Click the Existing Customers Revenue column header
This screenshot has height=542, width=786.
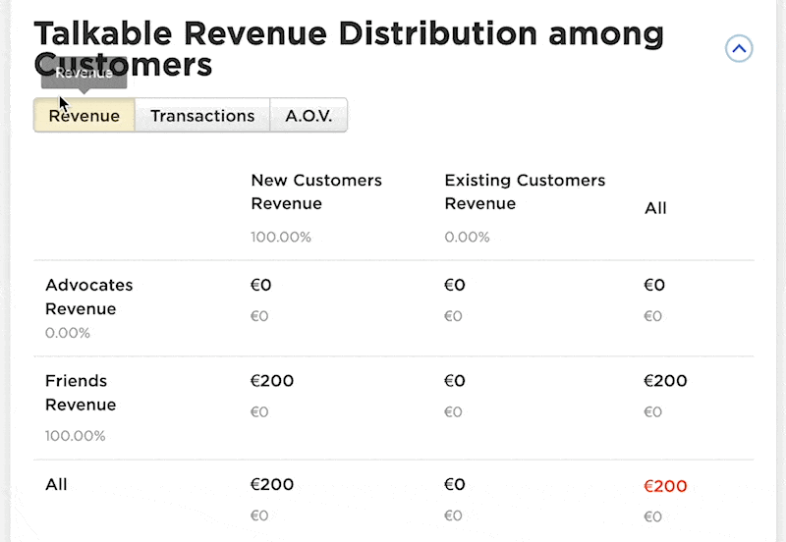click(525, 191)
